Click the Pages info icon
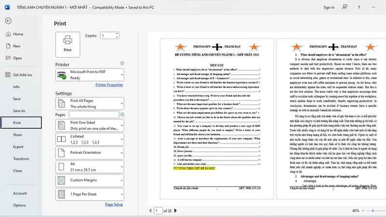Screen dimensions: 386x217 pyautogui.click(x=122, y=115)
